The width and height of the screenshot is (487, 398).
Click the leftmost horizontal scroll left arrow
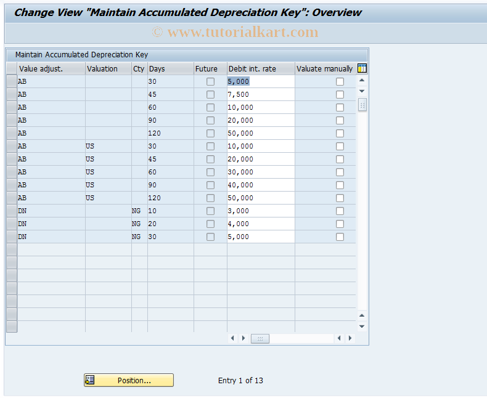coord(232,338)
